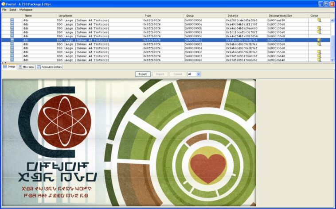Screen dimensions: 336x209
Task: Switch to the Image tab
Action: [9, 66]
